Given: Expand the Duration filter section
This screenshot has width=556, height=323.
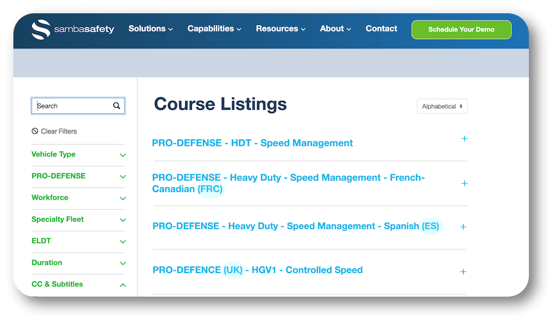Looking at the screenshot, I should [x=123, y=263].
